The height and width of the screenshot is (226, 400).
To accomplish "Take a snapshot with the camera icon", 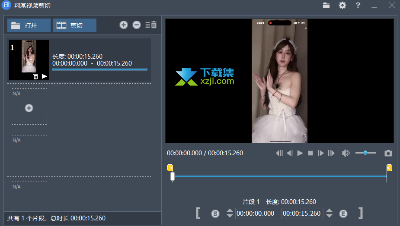I will 388,153.
